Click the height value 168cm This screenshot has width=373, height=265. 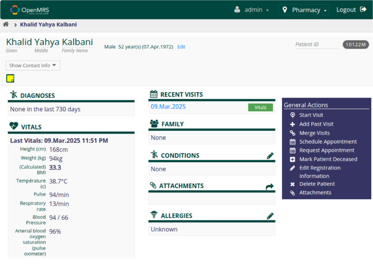58,149
